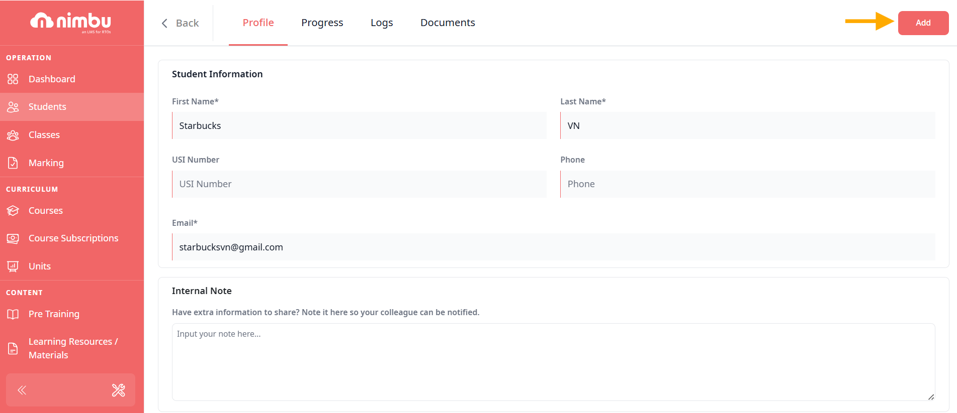The image size is (957, 413).
Task: Click the Learning Resources file icon
Action: click(13, 348)
